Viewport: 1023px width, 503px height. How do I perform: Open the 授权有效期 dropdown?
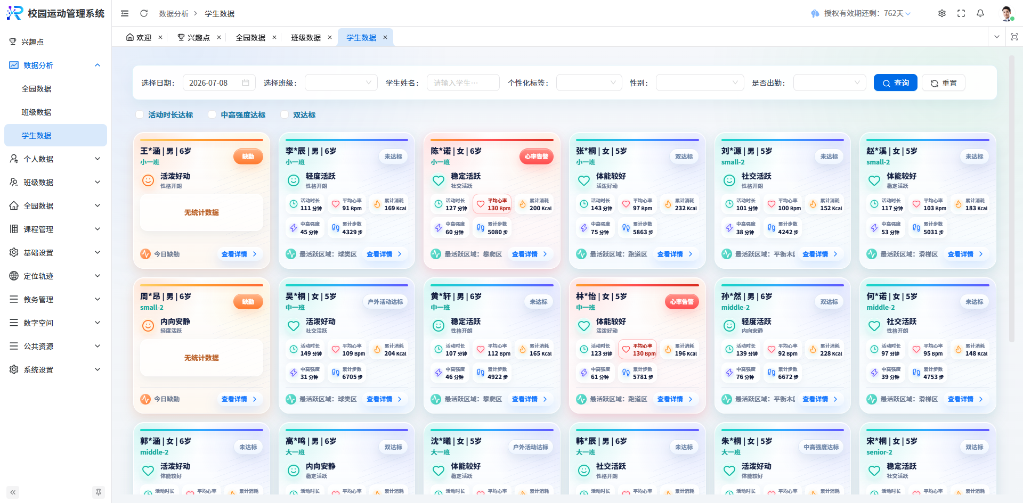point(860,13)
